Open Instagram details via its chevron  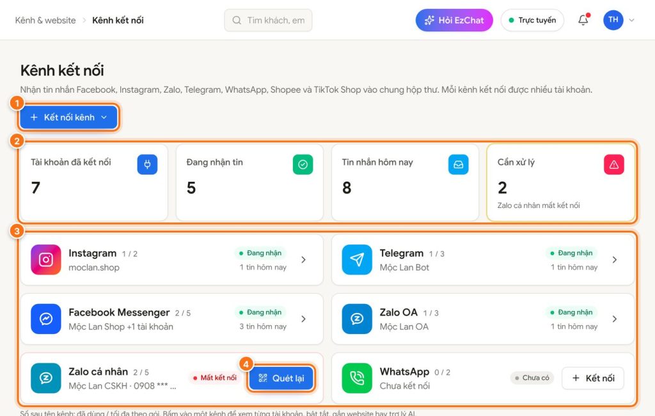[x=304, y=260]
